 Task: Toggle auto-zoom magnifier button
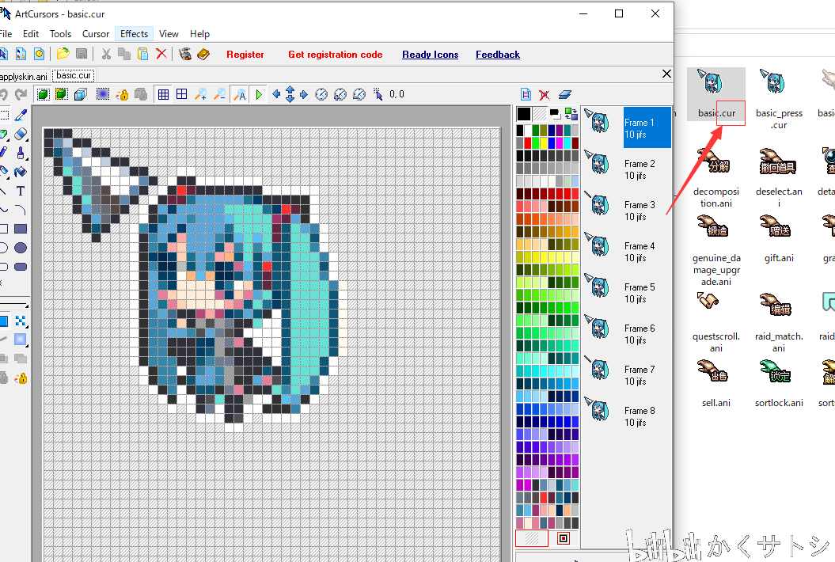coord(240,94)
